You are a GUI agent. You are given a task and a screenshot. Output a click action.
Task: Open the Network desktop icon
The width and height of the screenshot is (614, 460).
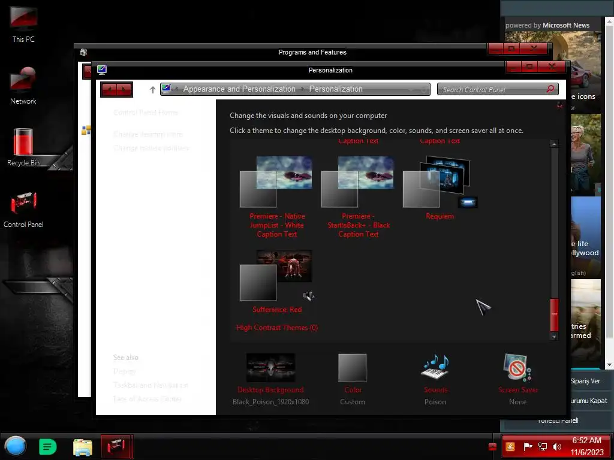(x=23, y=86)
